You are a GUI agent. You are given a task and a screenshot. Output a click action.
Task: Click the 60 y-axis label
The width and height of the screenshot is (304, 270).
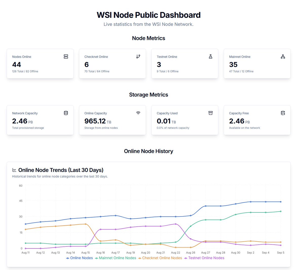[21, 186]
